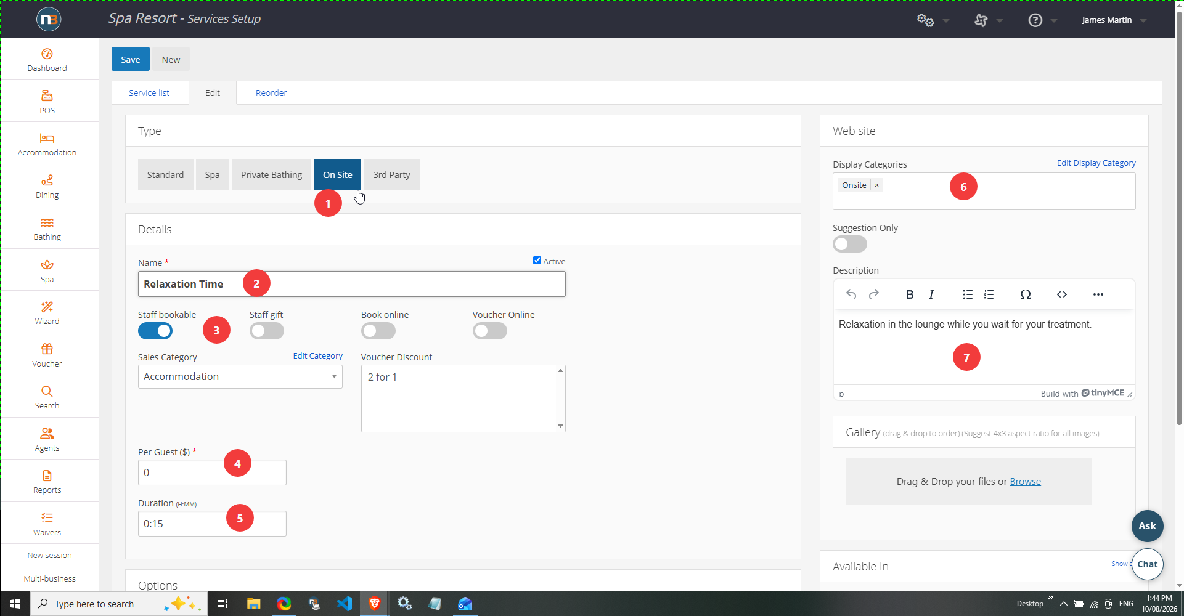Open James Martin user menu
This screenshot has height=616, width=1184.
[x=1114, y=20]
